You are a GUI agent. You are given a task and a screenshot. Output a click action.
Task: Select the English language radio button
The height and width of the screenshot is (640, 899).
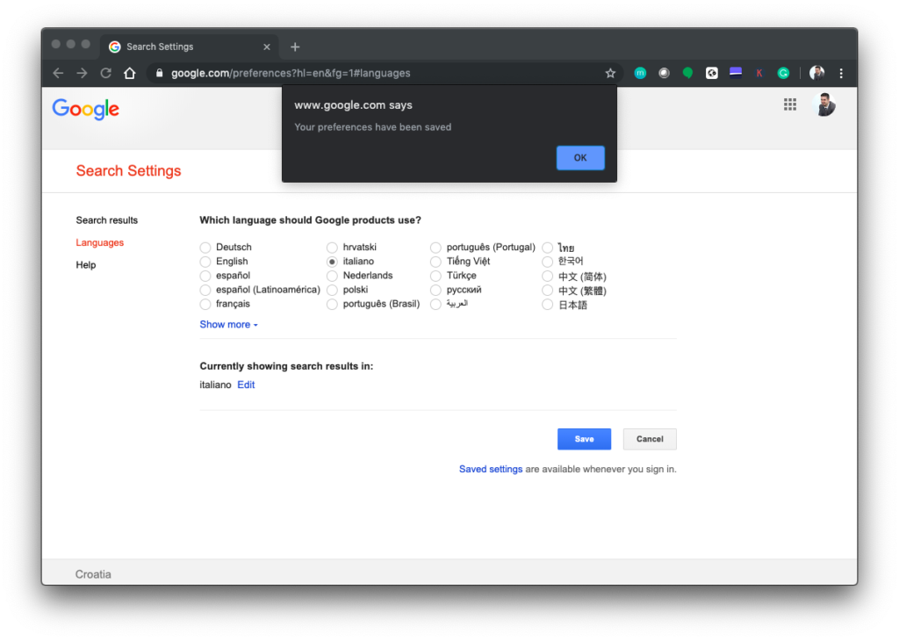coord(205,262)
